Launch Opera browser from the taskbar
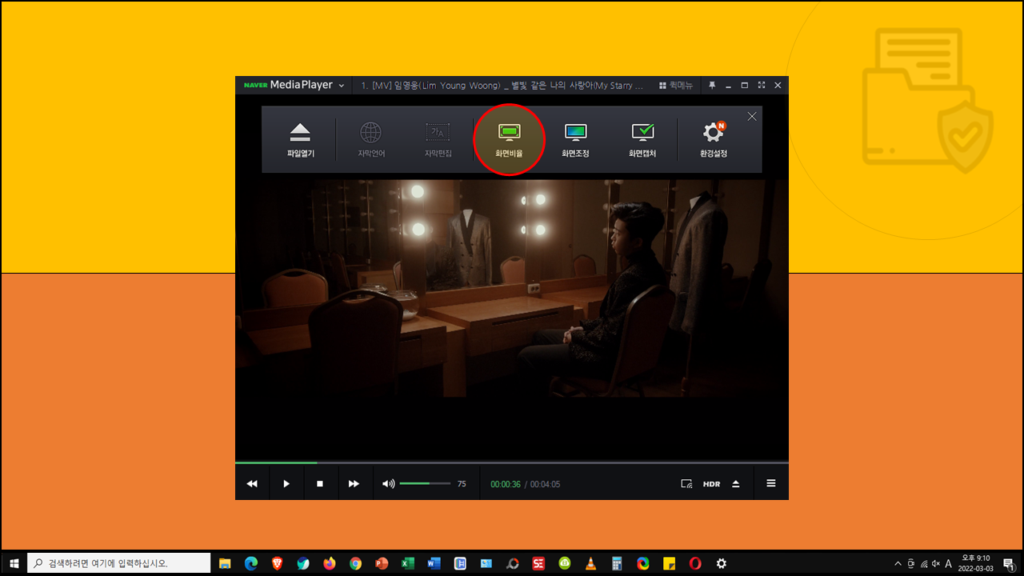 coord(695,563)
